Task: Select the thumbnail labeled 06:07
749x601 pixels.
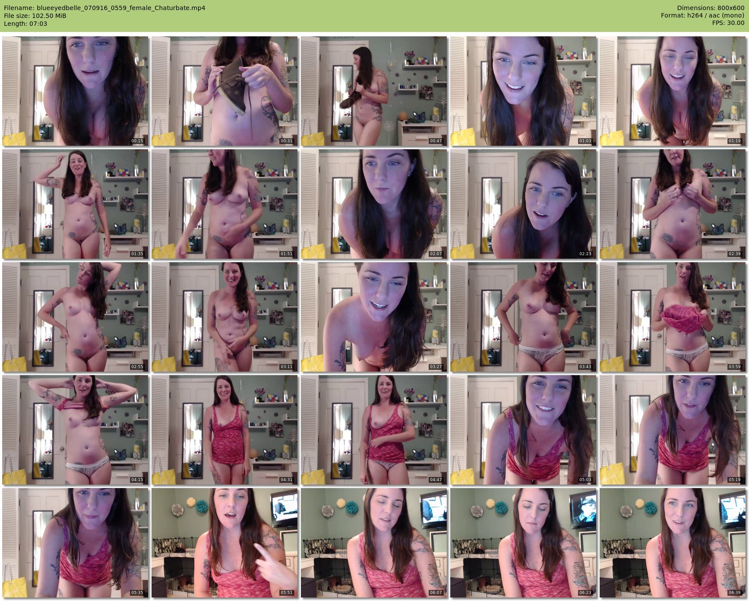Action: [374, 543]
